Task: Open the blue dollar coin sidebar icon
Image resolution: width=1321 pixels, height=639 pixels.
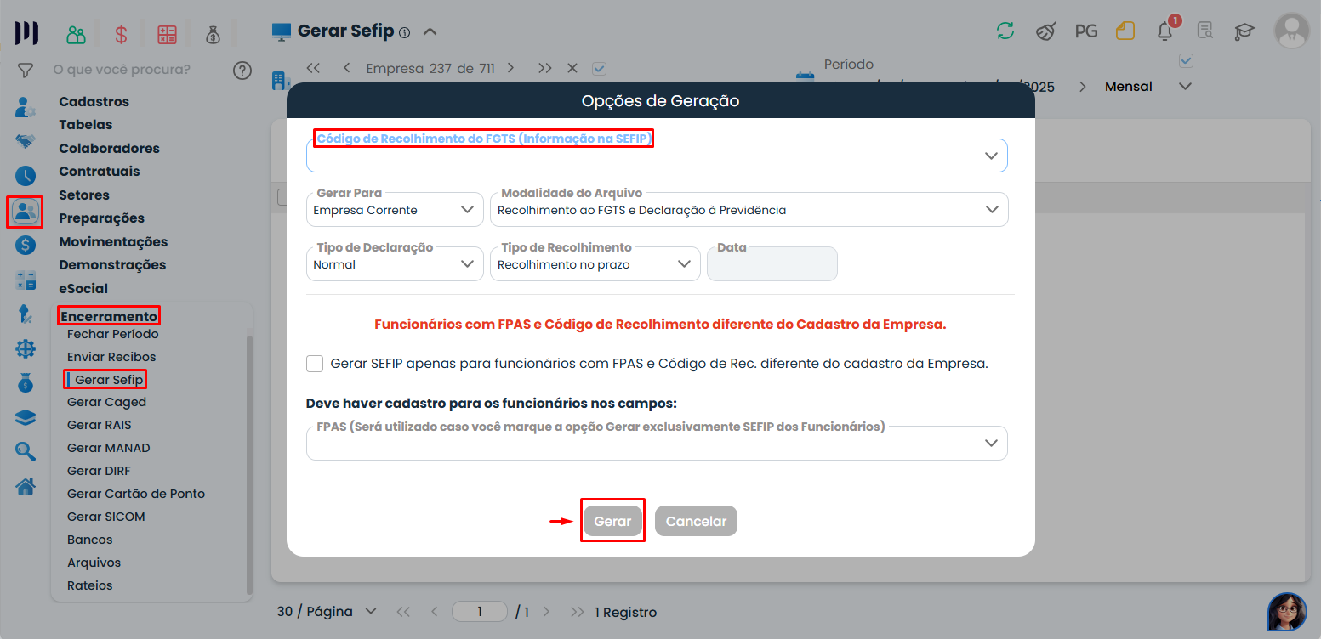Action: click(x=26, y=246)
